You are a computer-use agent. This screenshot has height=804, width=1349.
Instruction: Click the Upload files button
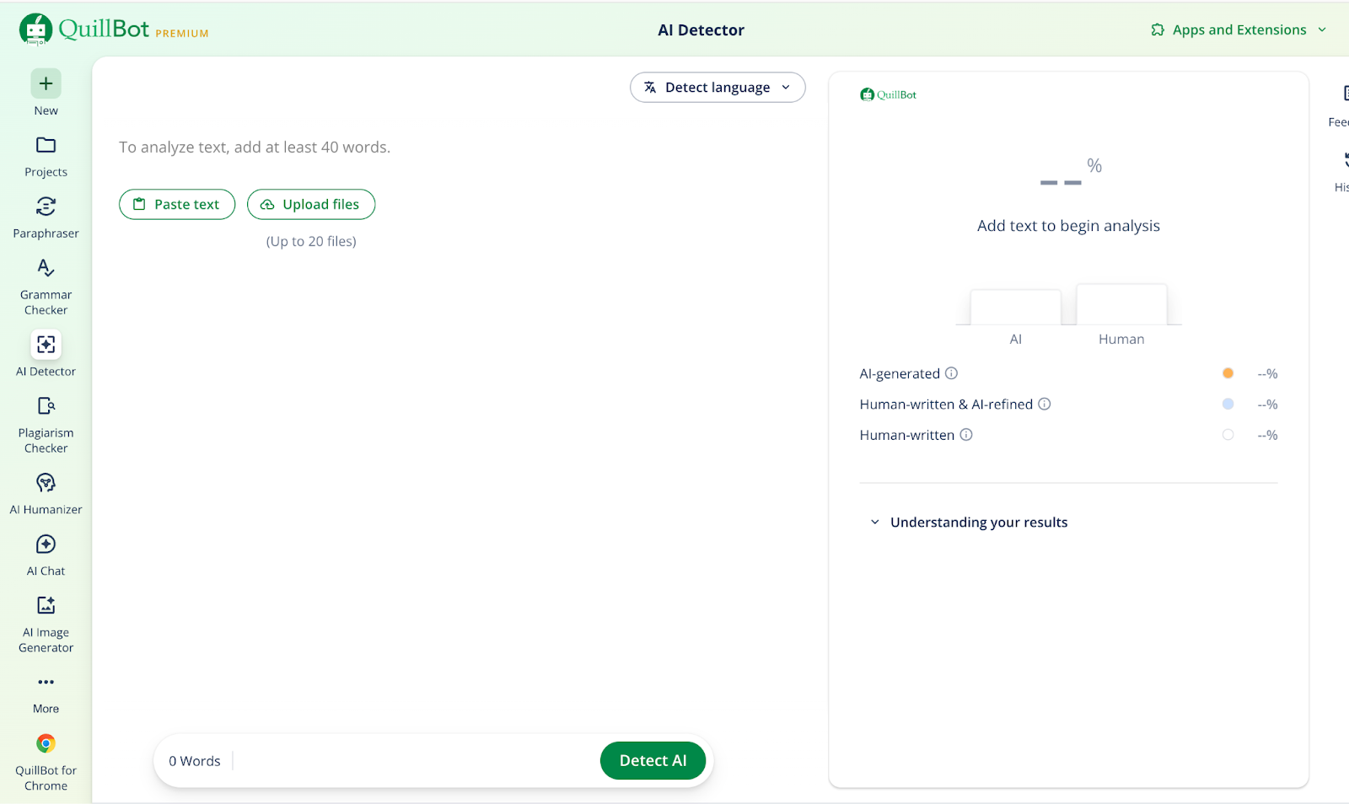[x=311, y=205]
